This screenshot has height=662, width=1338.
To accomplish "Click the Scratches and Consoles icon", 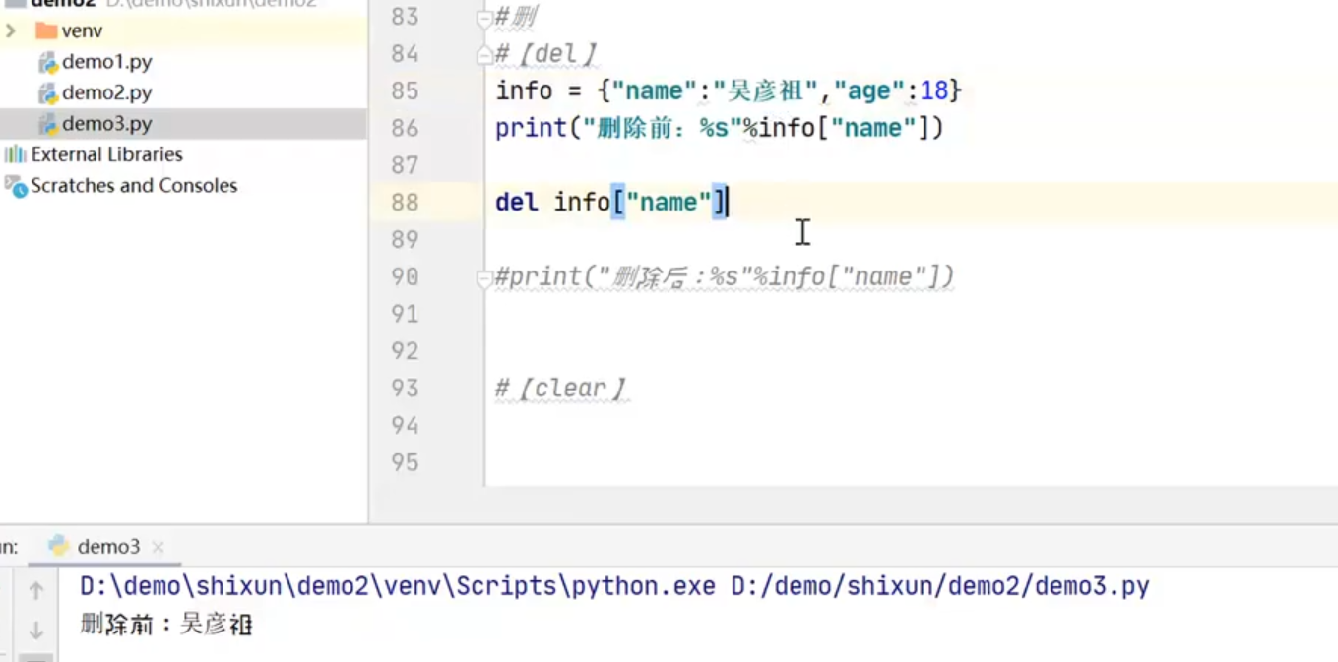I will (15, 186).
